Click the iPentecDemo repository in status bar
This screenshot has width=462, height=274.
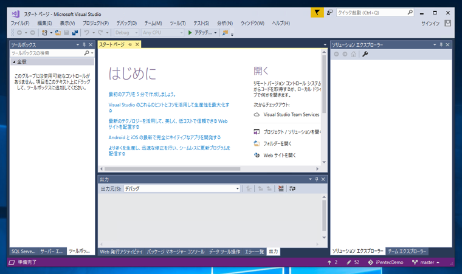pyautogui.click(x=385, y=262)
